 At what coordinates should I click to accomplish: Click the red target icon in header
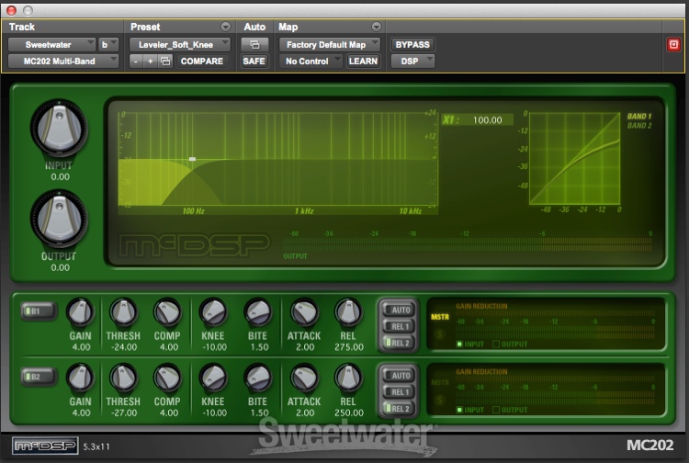673,44
